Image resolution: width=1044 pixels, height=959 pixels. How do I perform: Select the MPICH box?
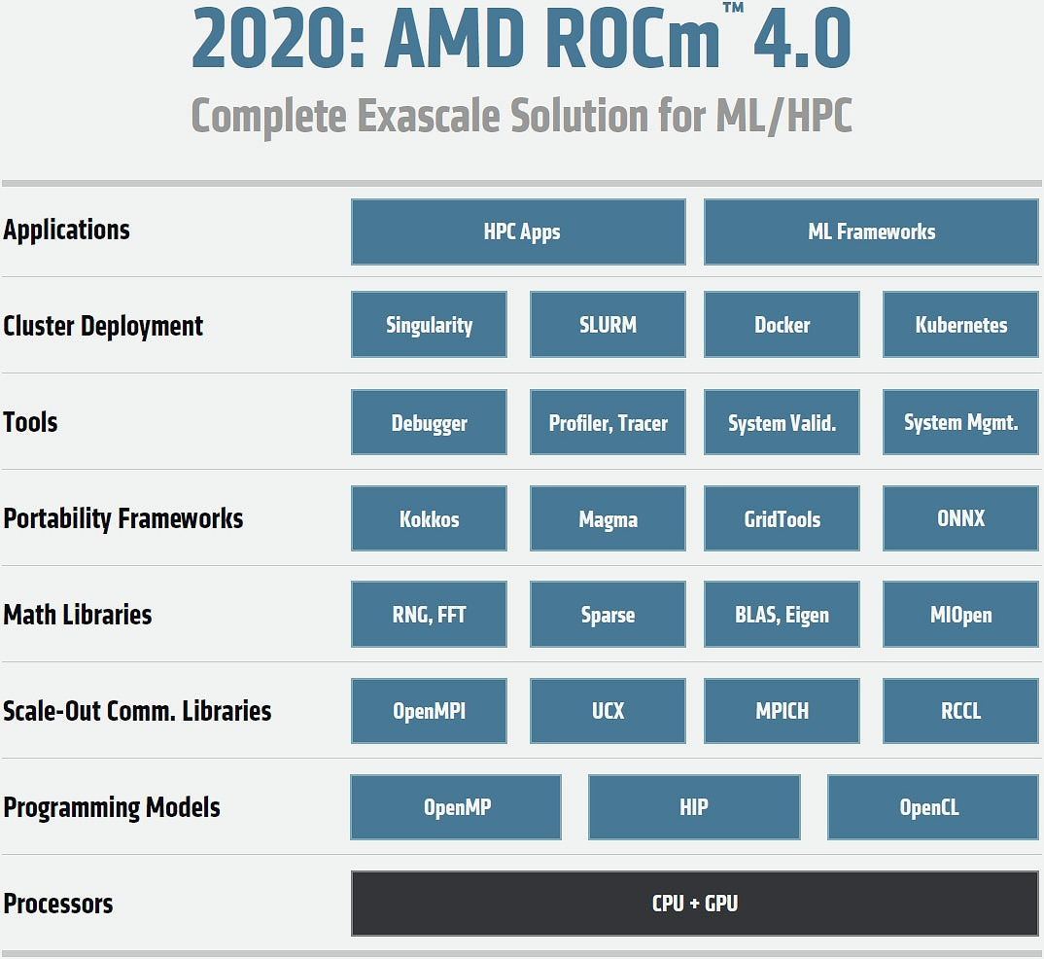(782, 711)
